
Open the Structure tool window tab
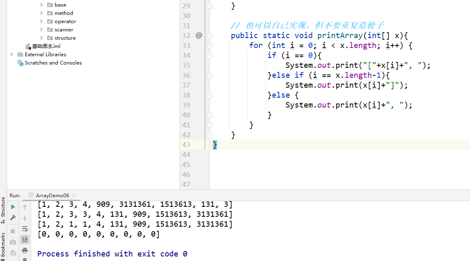(3, 211)
